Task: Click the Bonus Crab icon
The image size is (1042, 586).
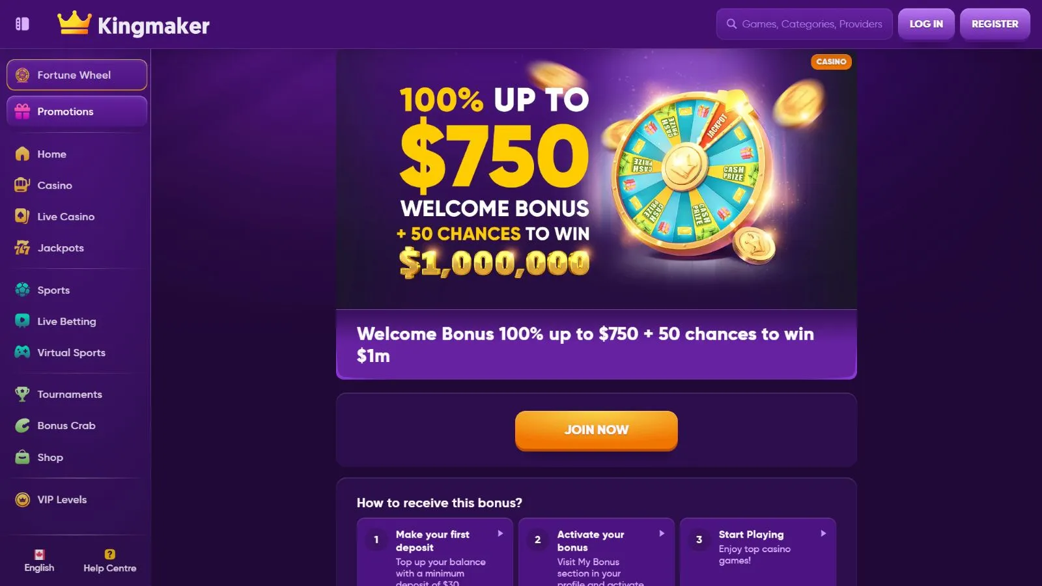Action: [x=22, y=425]
